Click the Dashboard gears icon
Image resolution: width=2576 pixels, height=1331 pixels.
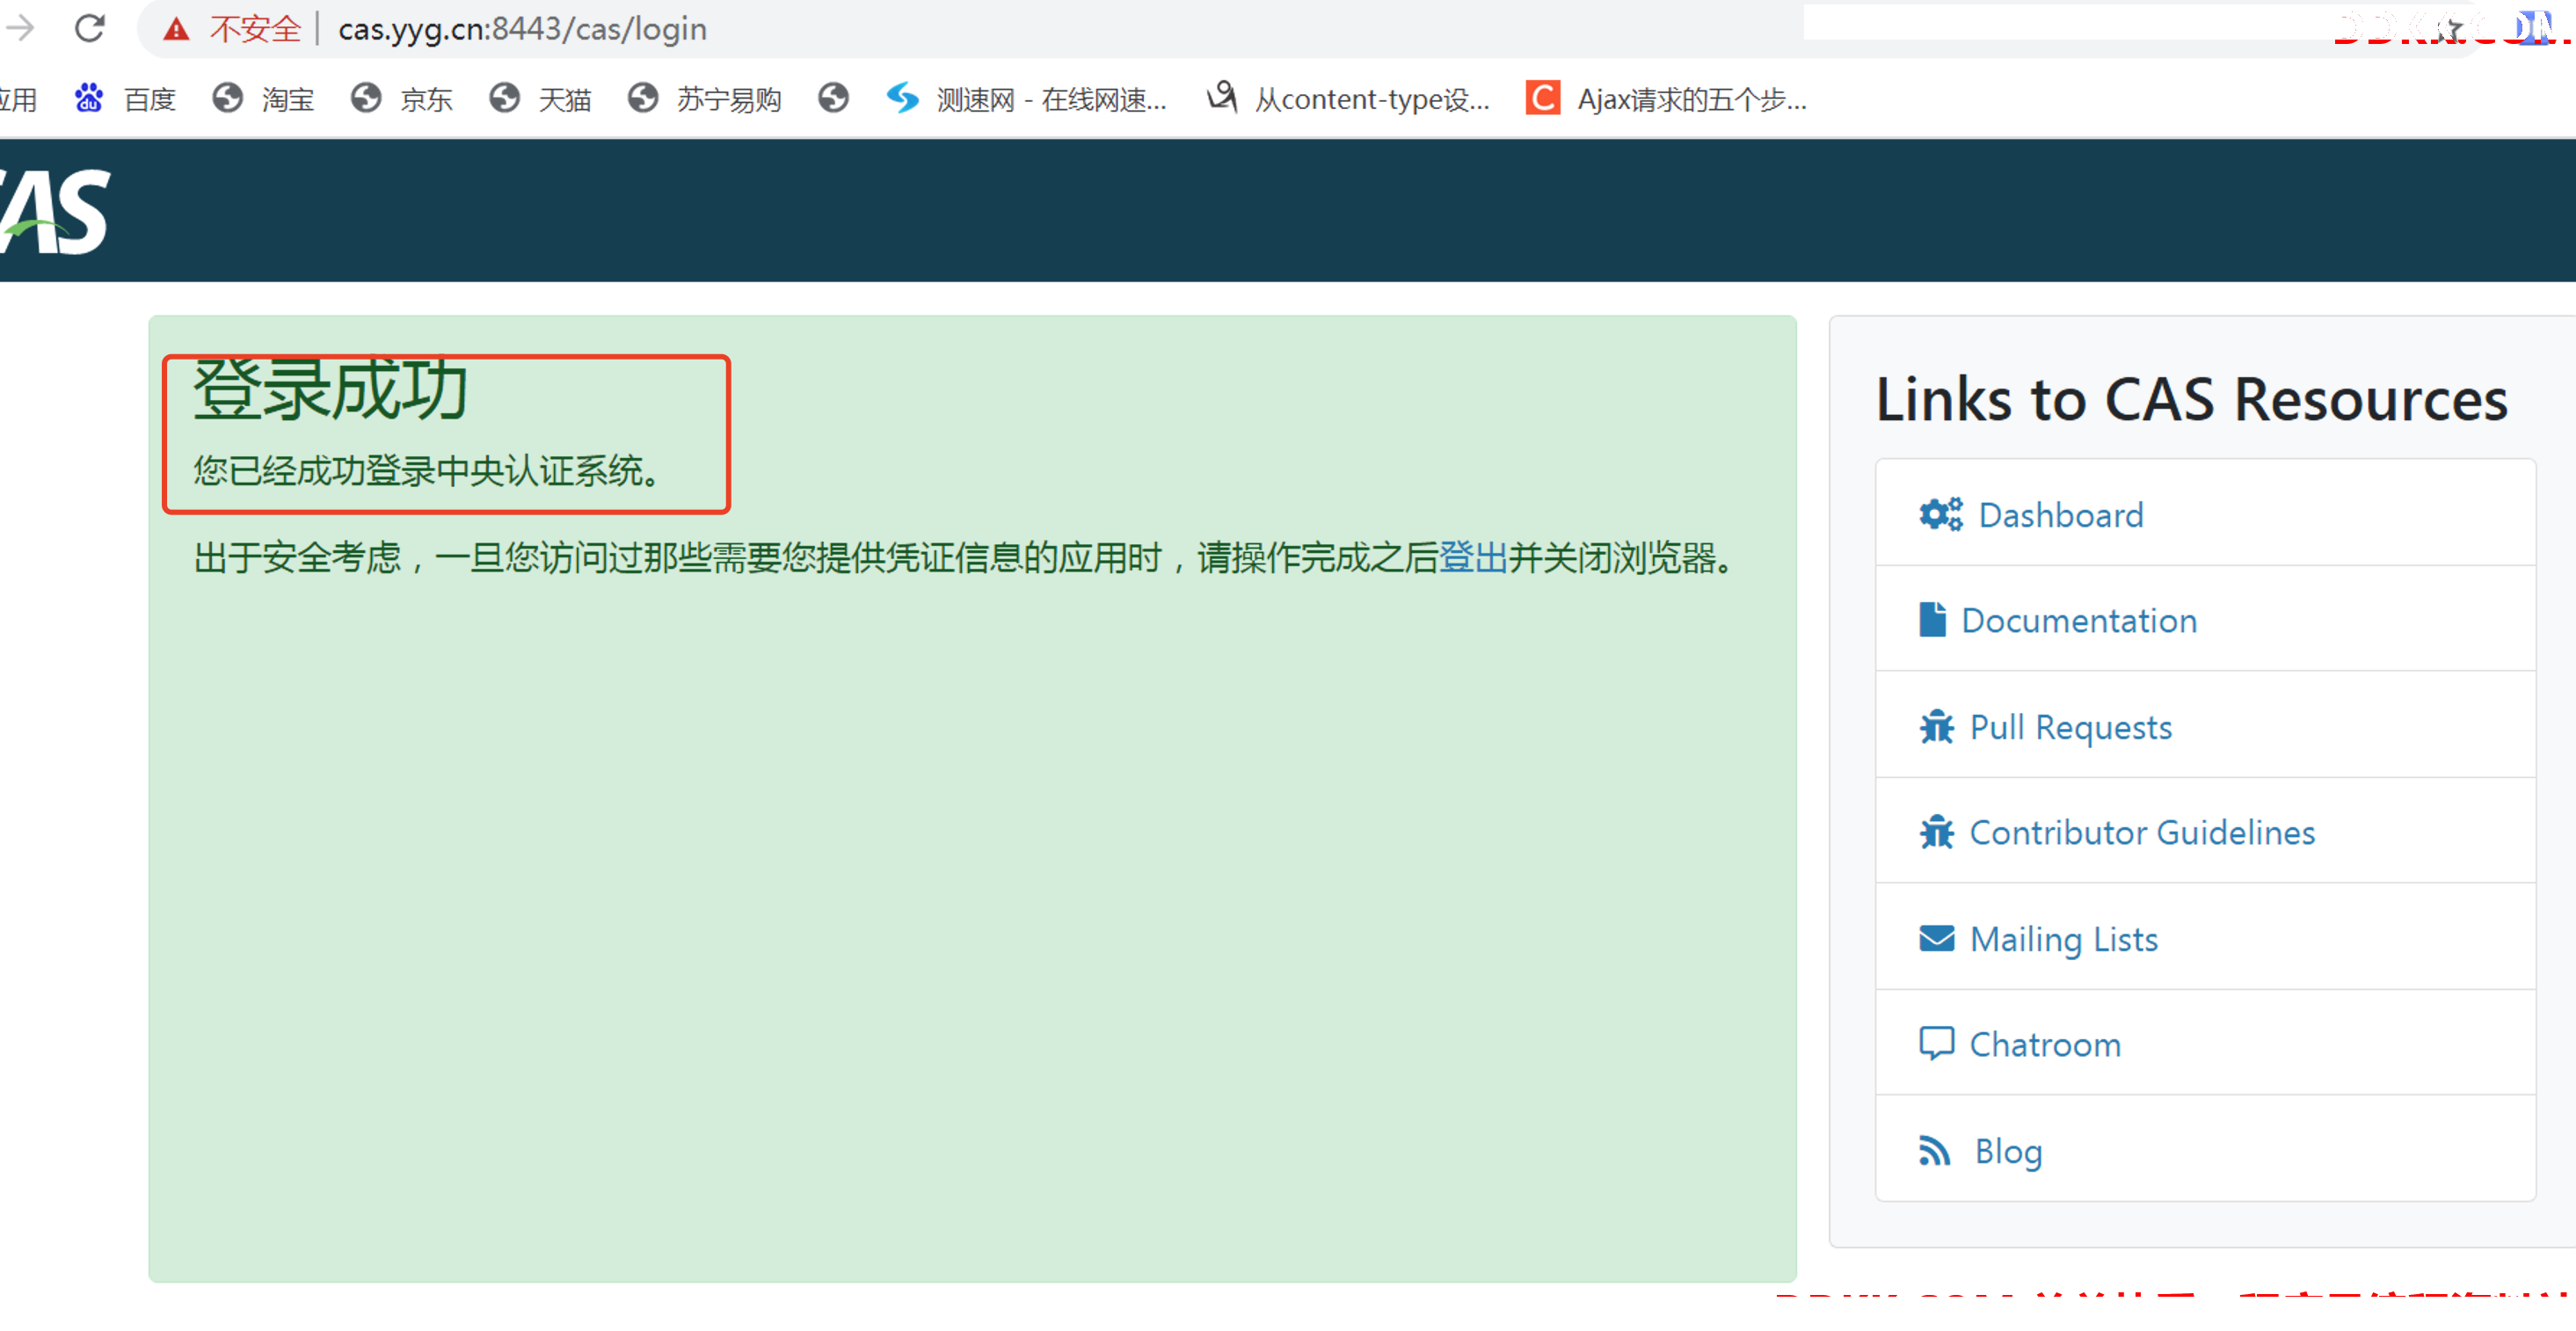[1941, 514]
